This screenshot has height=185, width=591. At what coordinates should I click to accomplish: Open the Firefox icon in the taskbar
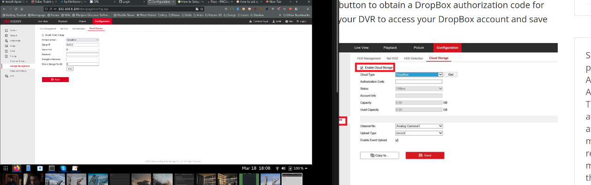click(x=17, y=168)
